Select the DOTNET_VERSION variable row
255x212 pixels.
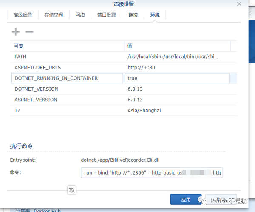point(124,89)
